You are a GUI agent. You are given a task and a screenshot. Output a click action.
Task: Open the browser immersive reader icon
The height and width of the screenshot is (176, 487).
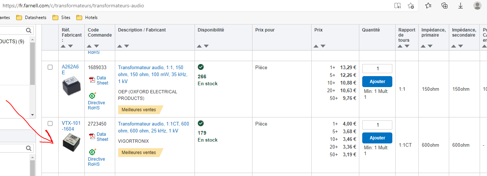pos(397,5)
